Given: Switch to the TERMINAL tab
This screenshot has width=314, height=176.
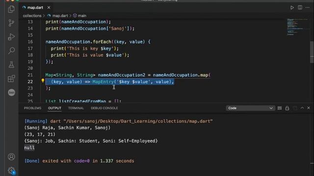Looking at the screenshot, I should [76, 108].
